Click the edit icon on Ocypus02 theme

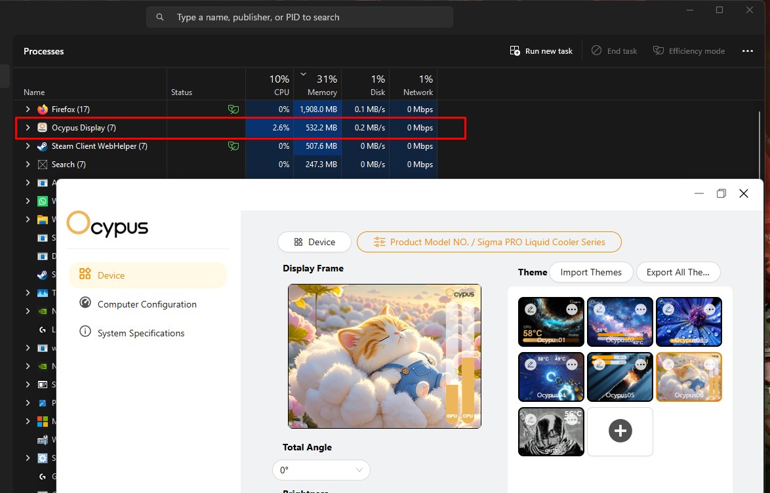[x=599, y=309]
